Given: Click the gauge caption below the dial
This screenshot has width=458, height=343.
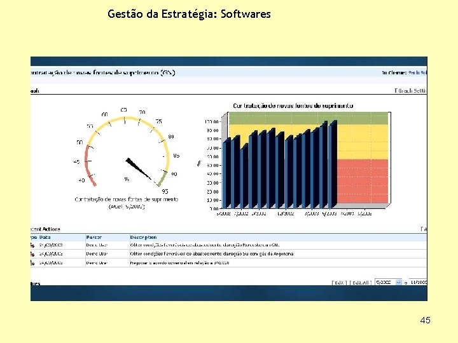Looking at the screenshot, I should (x=127, y=203).
